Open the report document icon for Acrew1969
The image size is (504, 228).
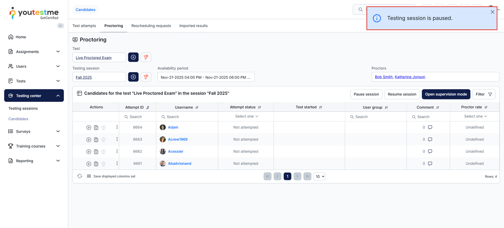point(96,140)
